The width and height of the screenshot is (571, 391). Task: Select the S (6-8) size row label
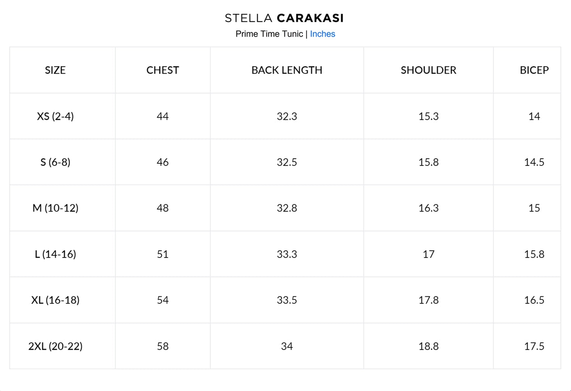(x=55, y=162)
